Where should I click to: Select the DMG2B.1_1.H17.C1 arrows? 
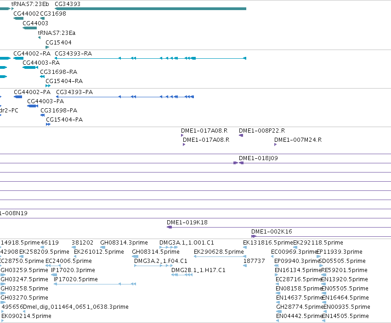point(182,275)
